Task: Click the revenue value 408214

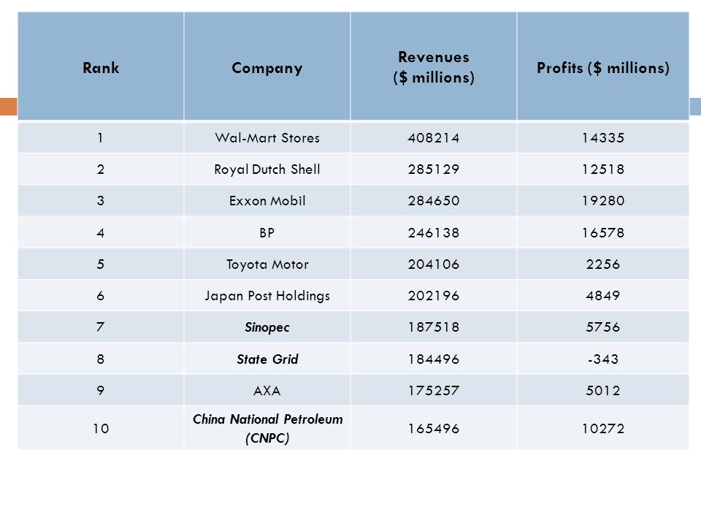Action: point(433,138)
